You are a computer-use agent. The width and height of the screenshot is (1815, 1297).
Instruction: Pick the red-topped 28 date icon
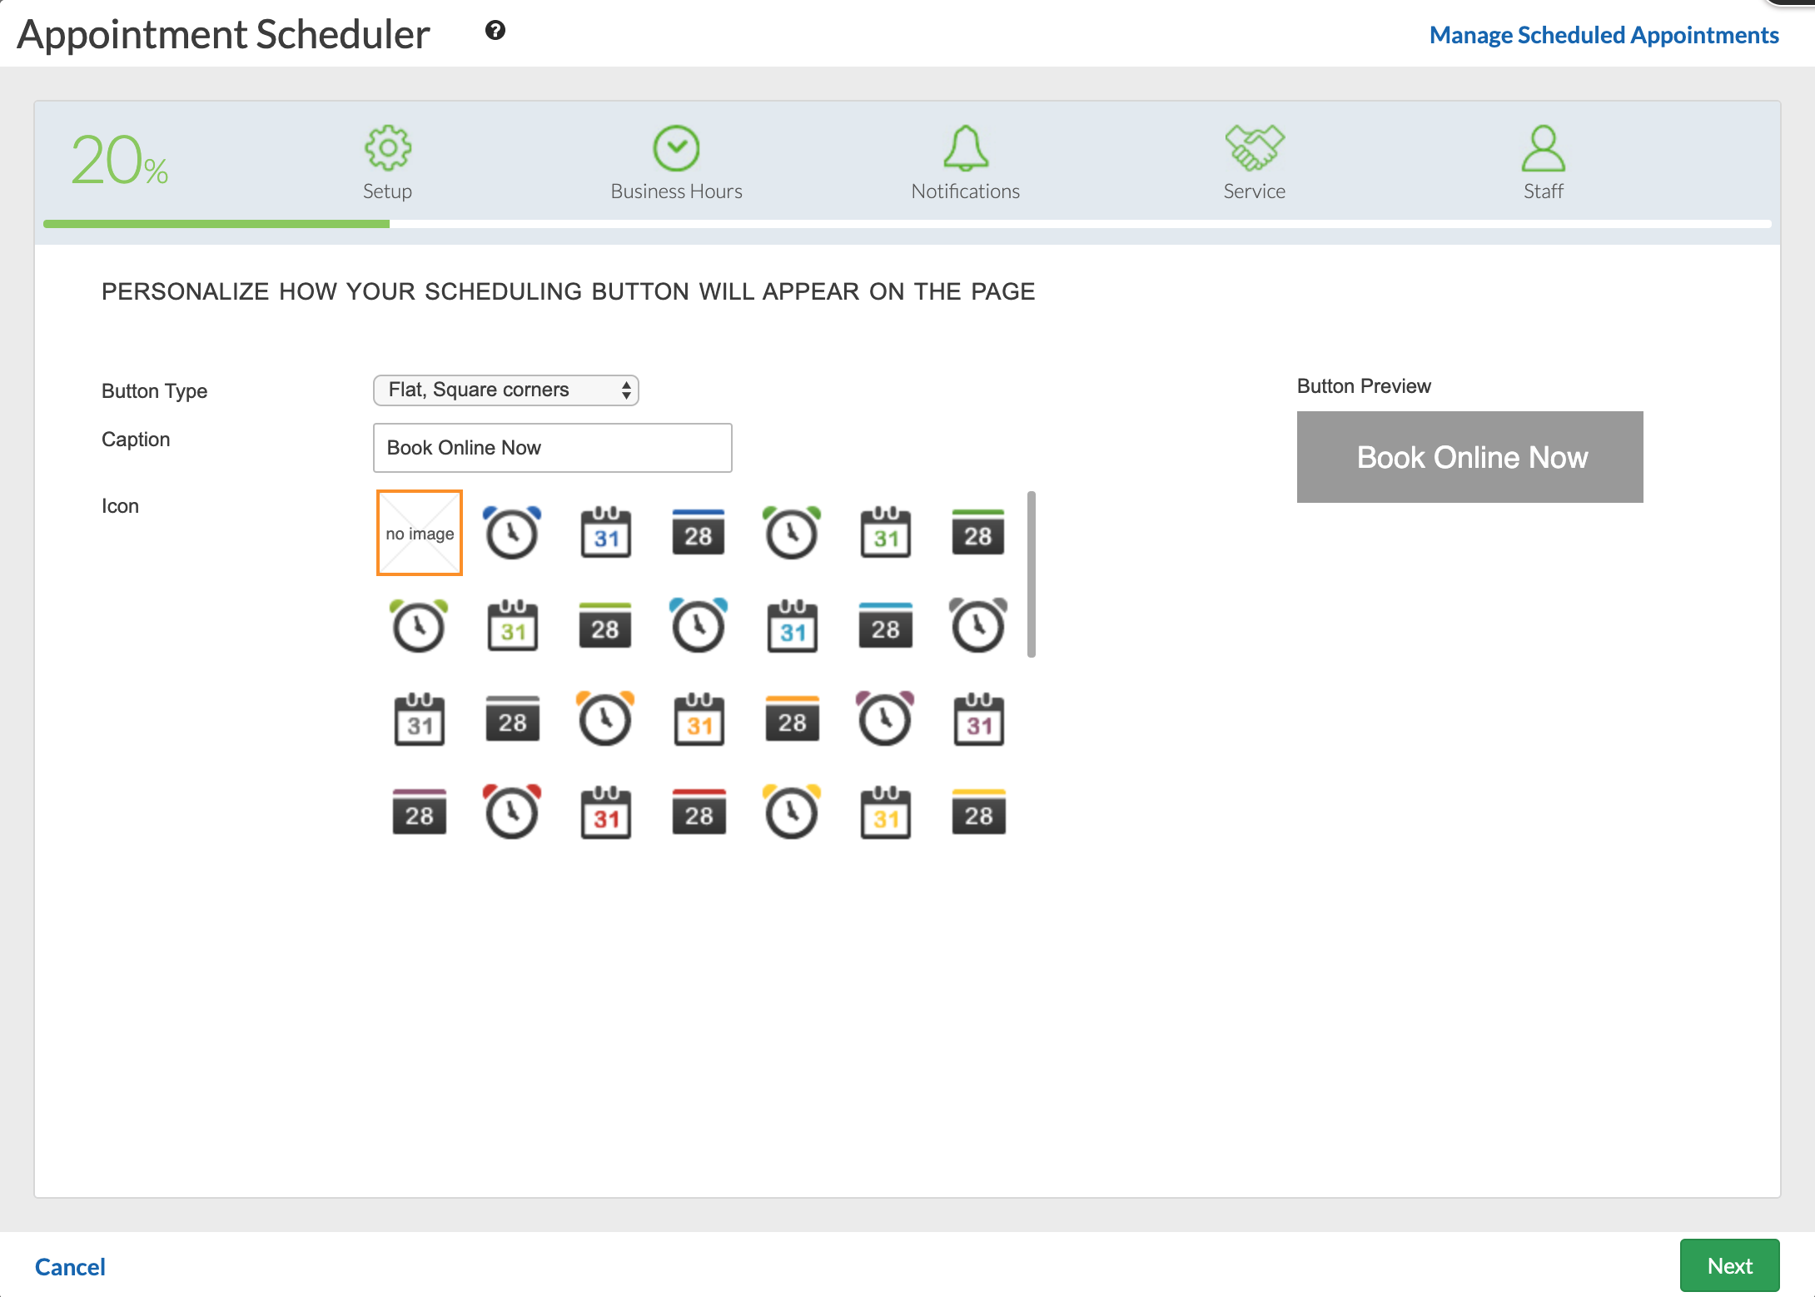point(699,813)
